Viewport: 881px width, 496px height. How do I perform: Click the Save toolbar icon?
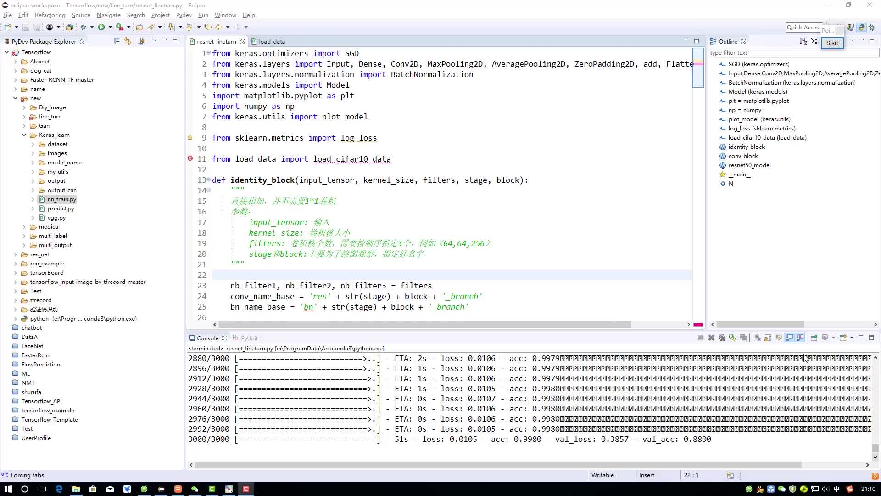[26, 27]
